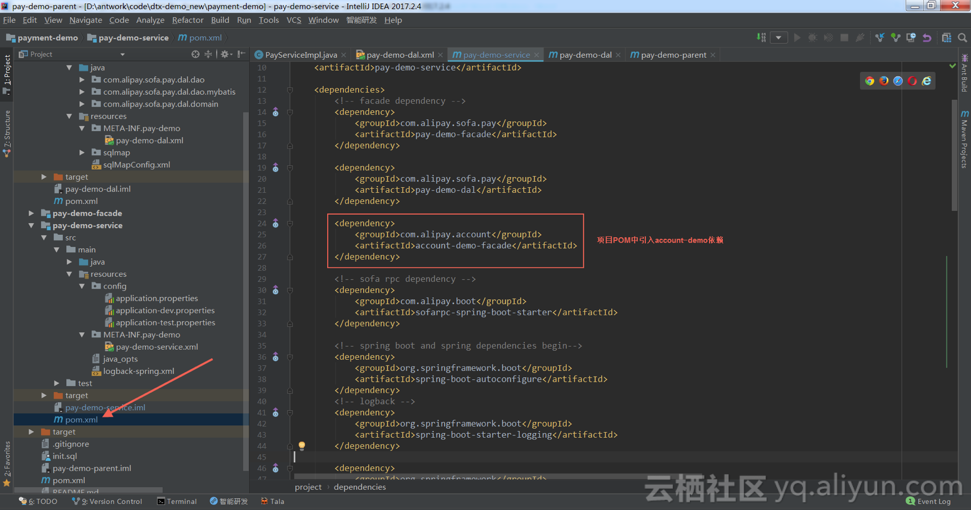The image size is (971, 510).
Task: Click the Debug bug icon
Action: click(x=812, y=38)
